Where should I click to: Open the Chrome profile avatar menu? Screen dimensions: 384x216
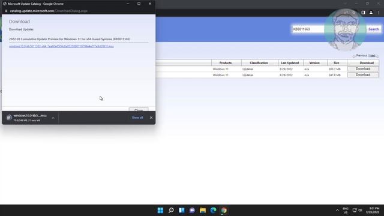coord(371,13)
